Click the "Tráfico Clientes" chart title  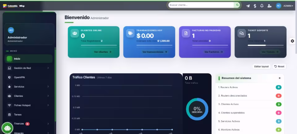tap(84, 77)
